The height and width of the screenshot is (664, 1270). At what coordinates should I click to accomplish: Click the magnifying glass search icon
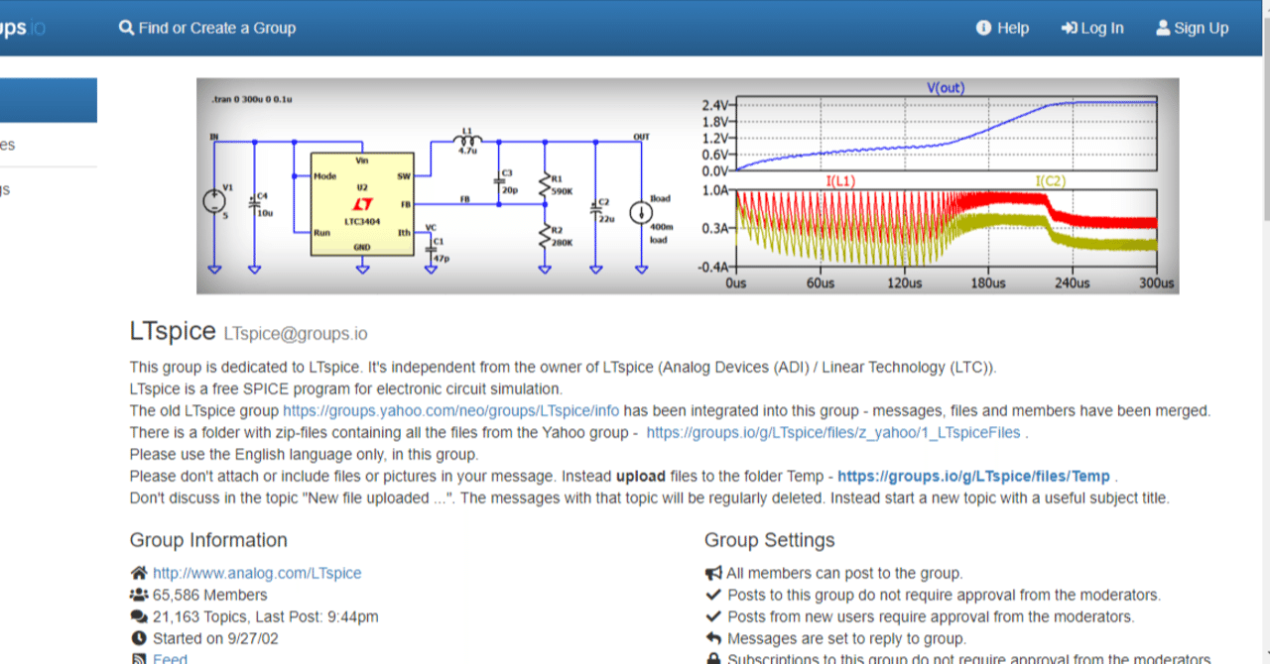pyautogui.click(x=126, y=28)
